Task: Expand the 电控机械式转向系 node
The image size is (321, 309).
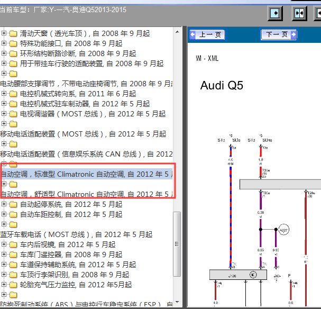Action: (x=4, y=93)
